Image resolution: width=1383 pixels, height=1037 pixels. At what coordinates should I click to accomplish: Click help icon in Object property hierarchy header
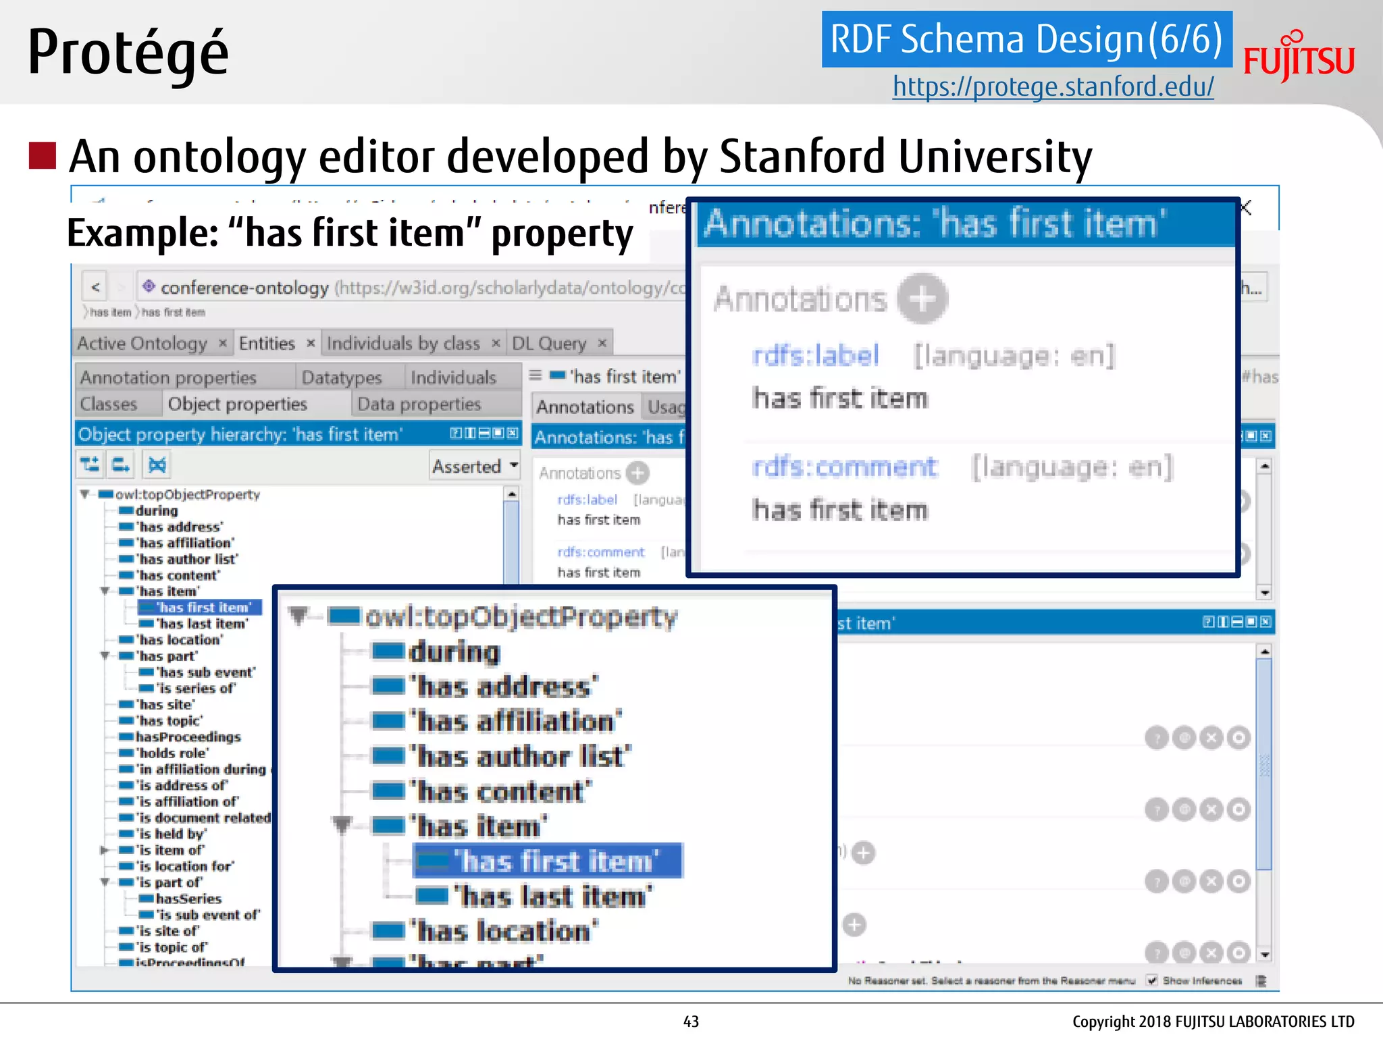point(456,433)
